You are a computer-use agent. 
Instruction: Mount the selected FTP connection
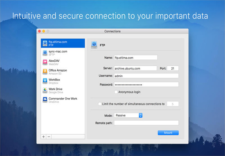tap(168, 133)
